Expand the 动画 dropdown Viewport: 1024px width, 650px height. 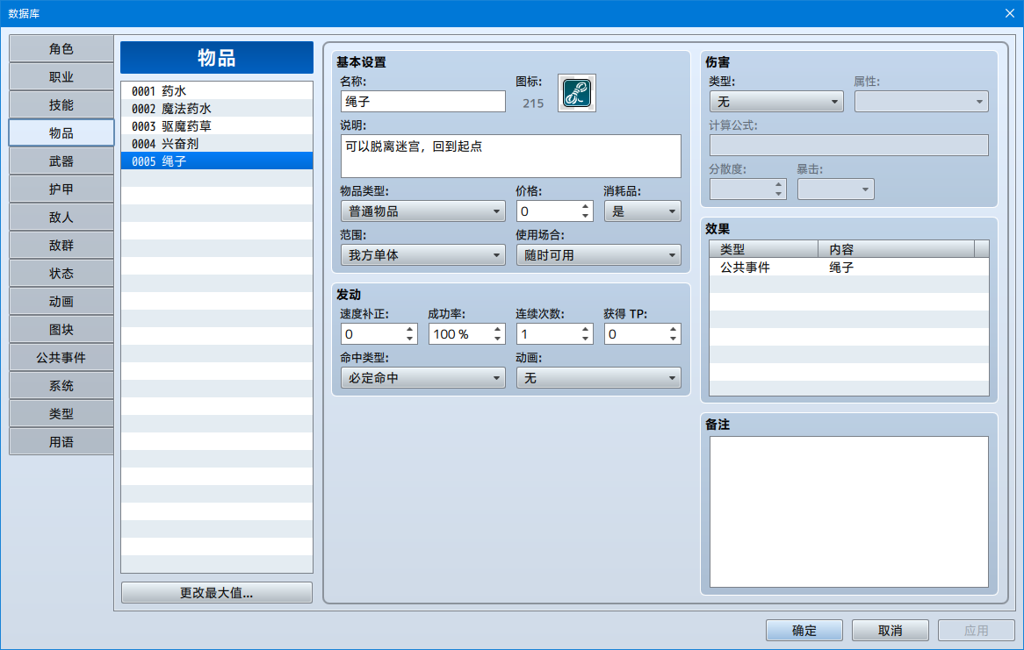[x=599, y=378]
